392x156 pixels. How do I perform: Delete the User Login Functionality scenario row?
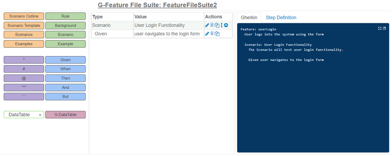tap(212, 25)
